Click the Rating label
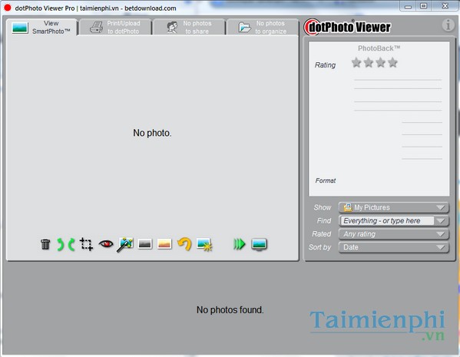460x357 pixels. [x=325, y=64]
